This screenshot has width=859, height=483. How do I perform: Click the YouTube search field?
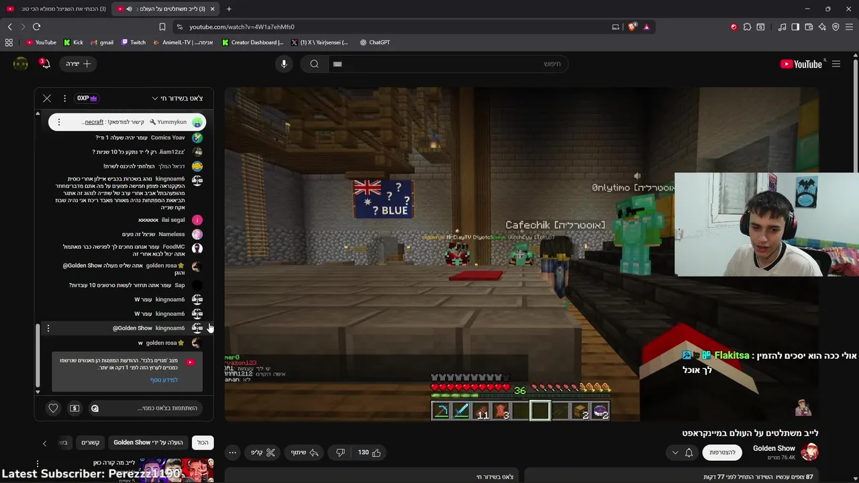(x=448, y=64)
